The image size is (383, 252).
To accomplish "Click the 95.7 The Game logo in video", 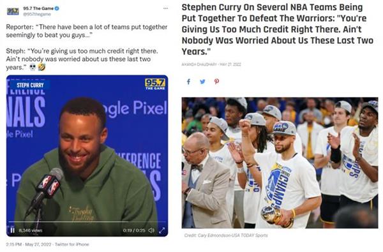I will coord(155,84).
